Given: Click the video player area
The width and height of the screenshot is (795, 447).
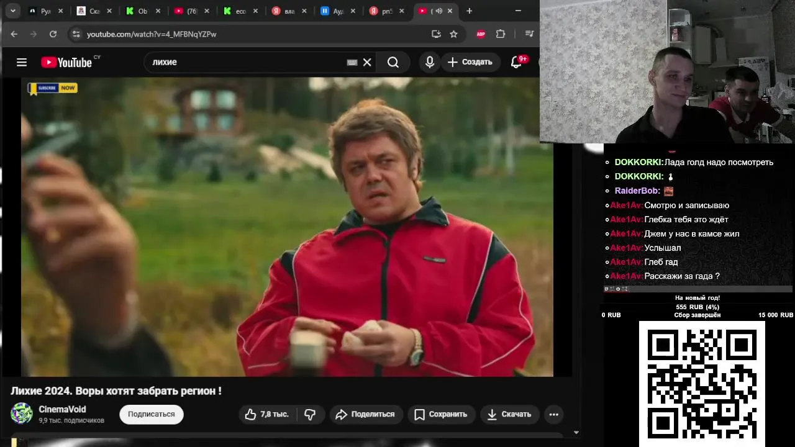Looking at the screenshot, I should coord(287,227).
